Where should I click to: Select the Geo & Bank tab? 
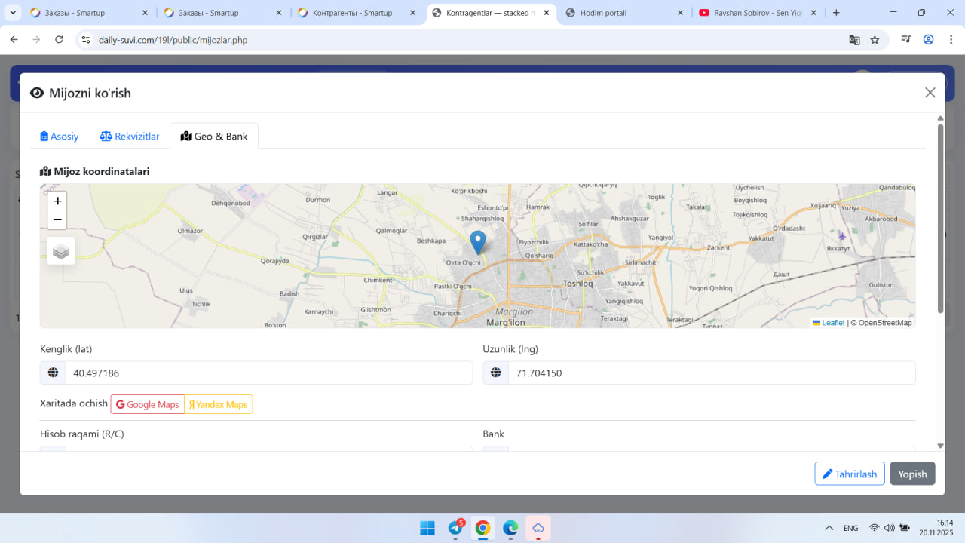click(214, 137)
